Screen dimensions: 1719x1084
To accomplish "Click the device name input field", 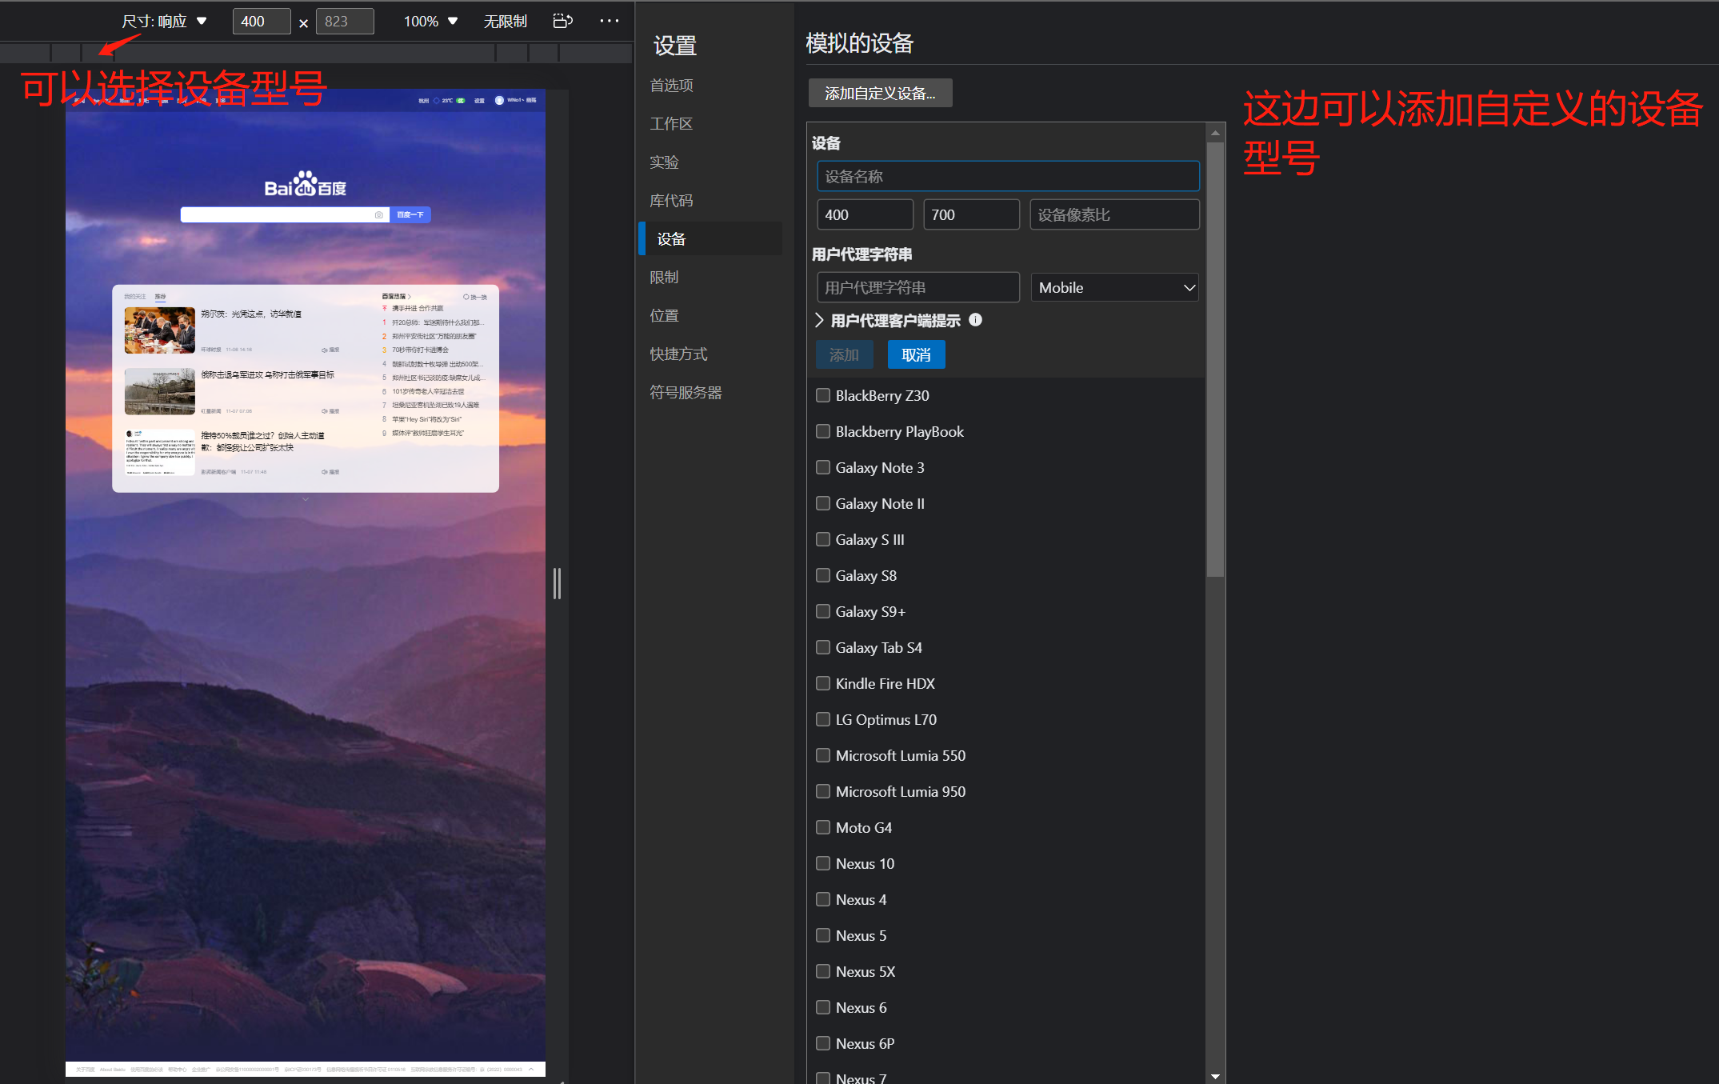I will tap(1008, 177).
